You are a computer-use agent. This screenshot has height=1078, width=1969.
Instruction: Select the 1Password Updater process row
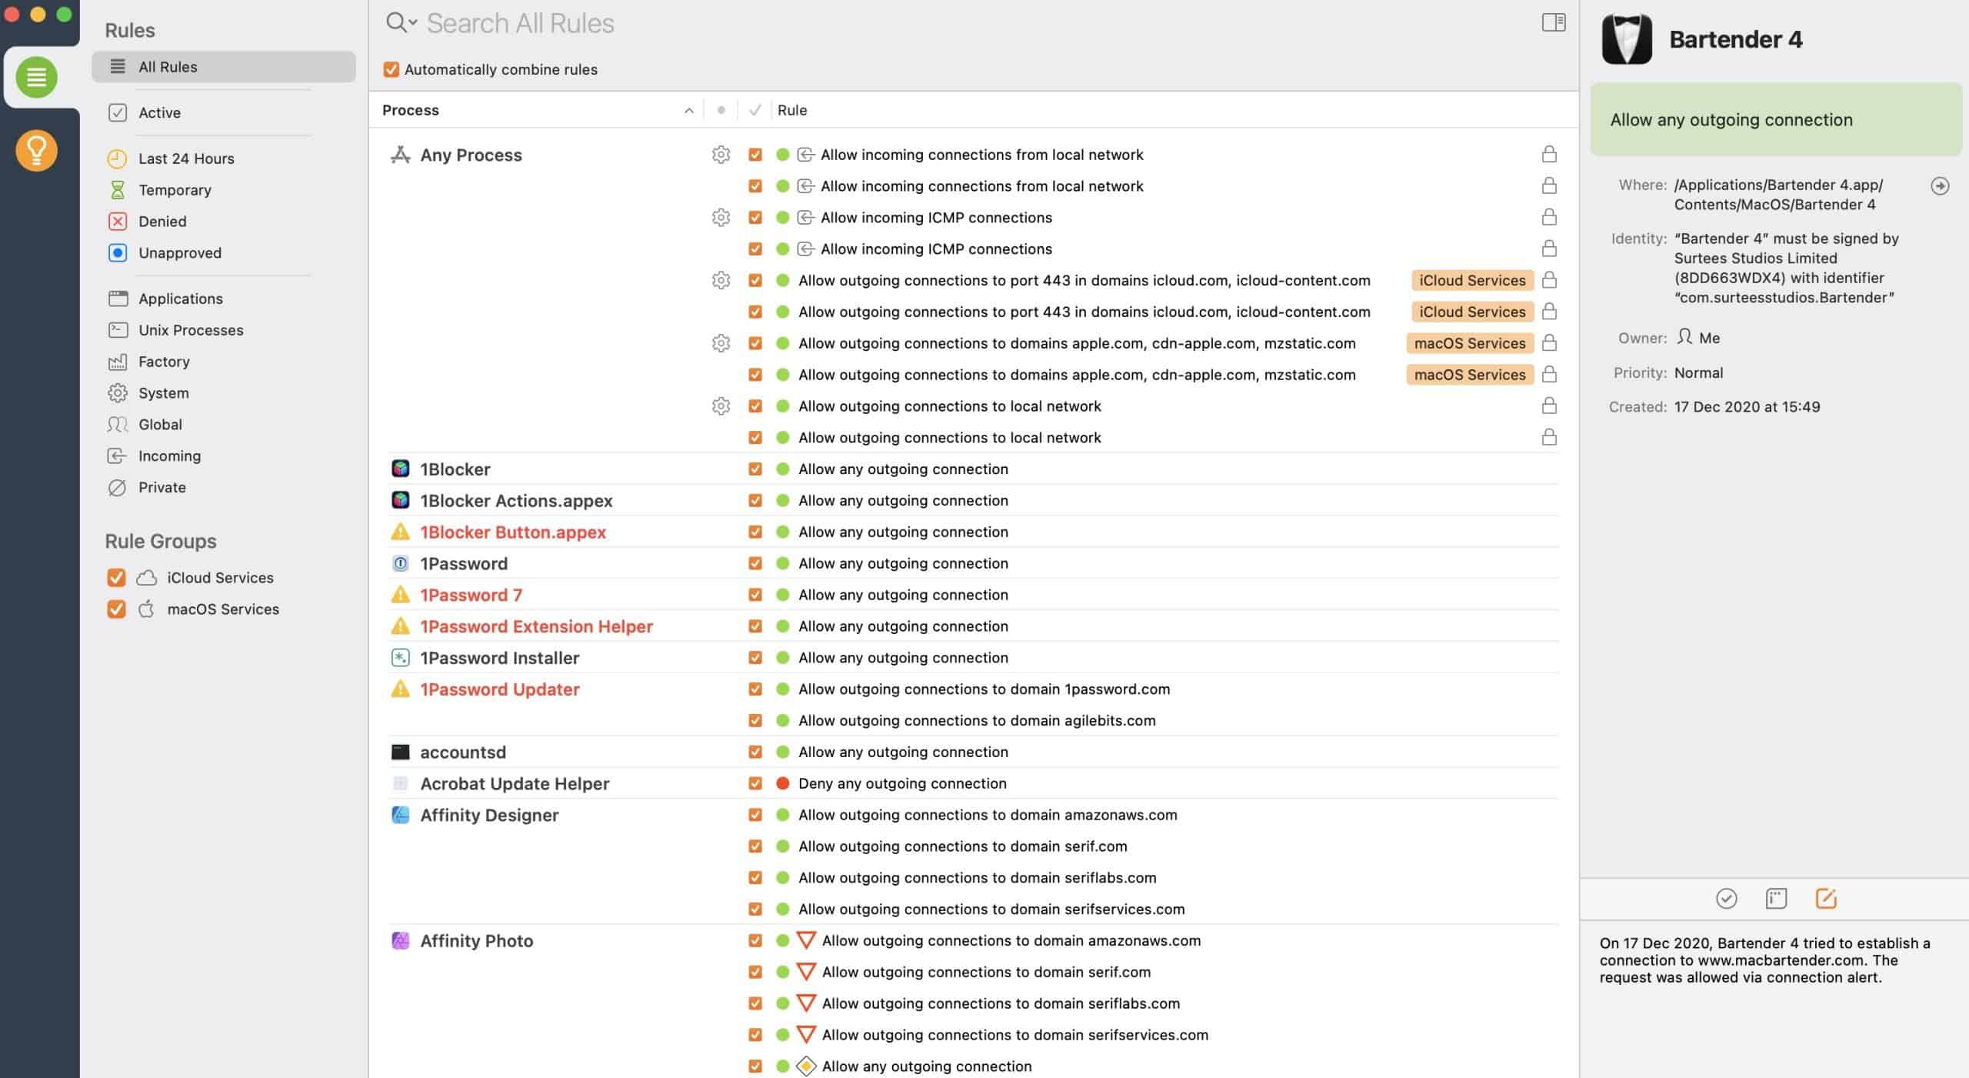tap(499, 689)
